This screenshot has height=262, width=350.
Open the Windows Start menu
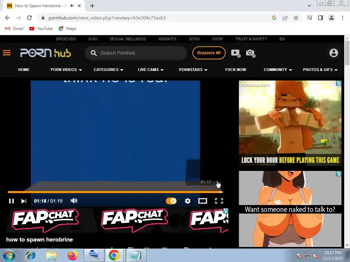tap(9, 255)
